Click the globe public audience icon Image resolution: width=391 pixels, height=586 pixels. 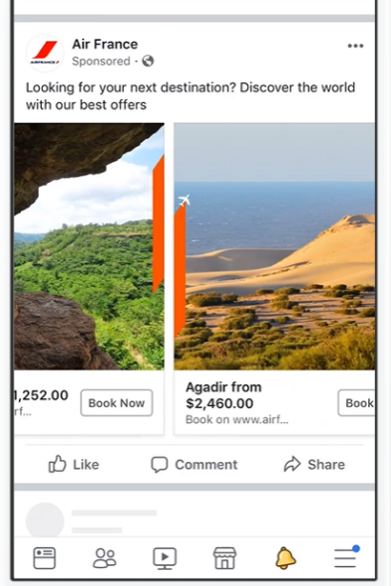(x=148, y=61)
